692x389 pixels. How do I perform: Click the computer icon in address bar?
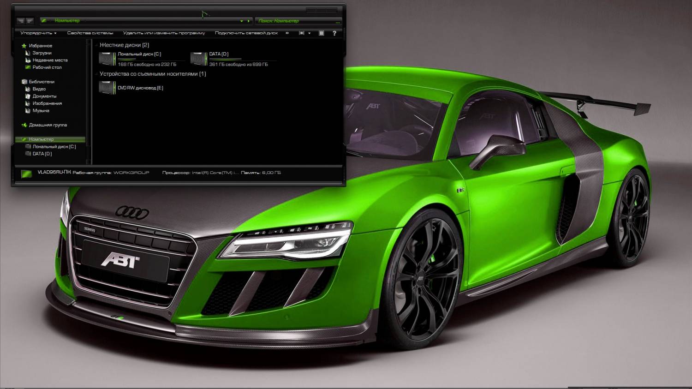44,21
